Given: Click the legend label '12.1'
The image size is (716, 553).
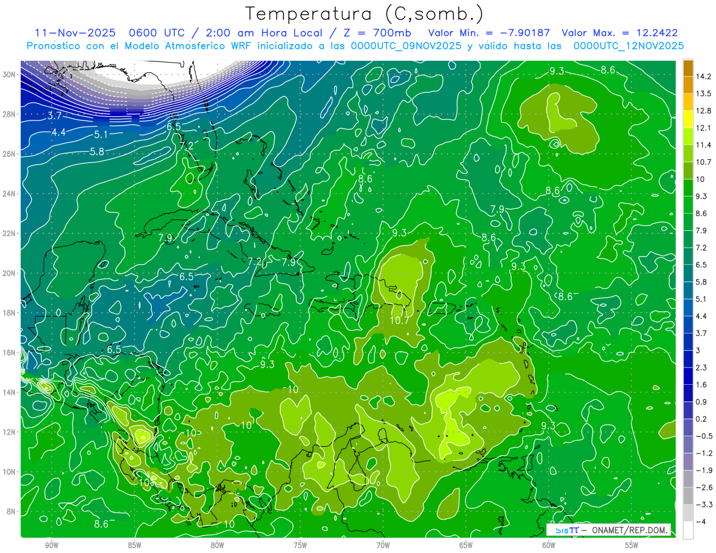Looking at the screenshot, I should pyautogui.click(x=703, y=128).
